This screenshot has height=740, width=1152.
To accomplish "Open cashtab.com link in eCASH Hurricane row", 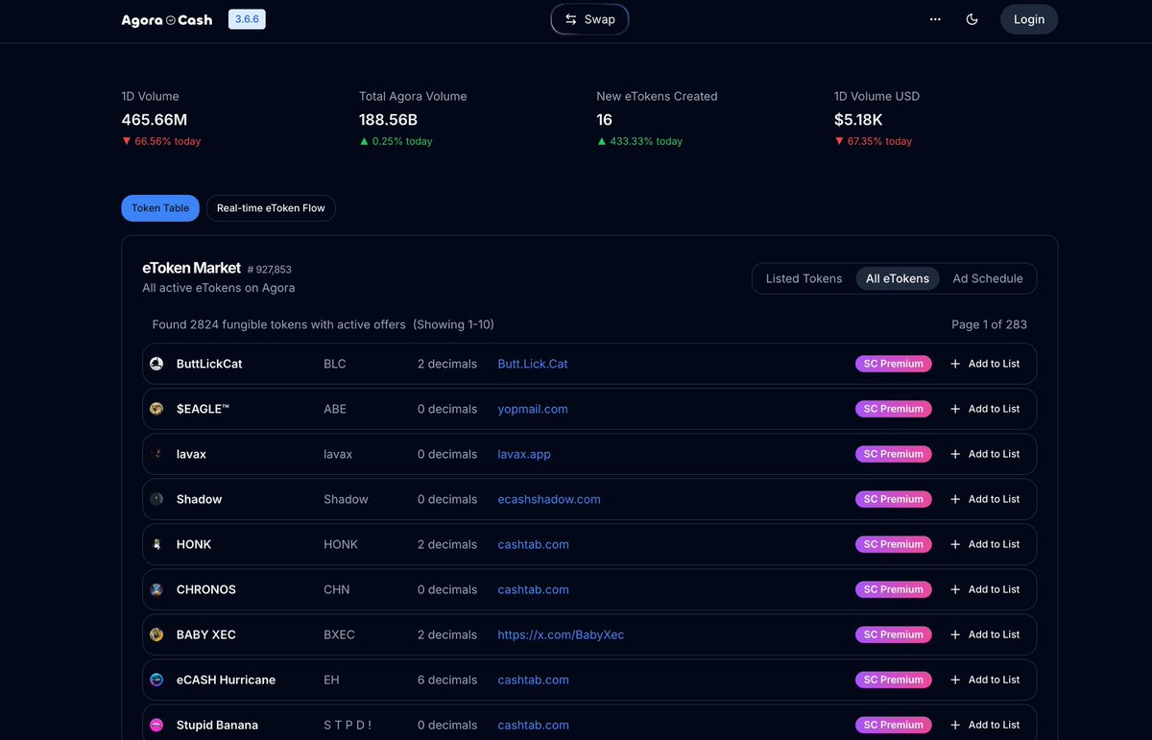I will pos(533,680).
